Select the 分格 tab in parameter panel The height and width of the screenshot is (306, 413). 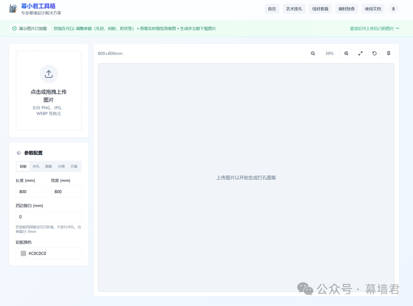(x=61, y=166)
